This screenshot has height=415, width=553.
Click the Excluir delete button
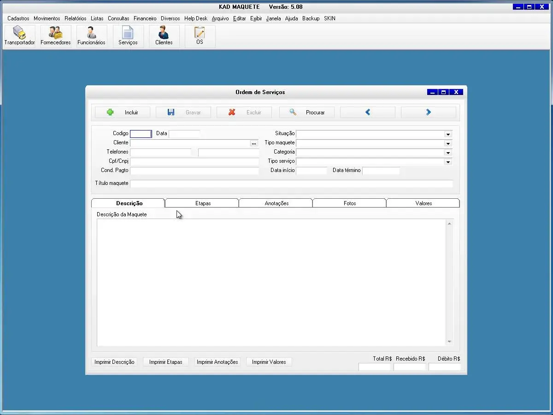pos(244,112)
